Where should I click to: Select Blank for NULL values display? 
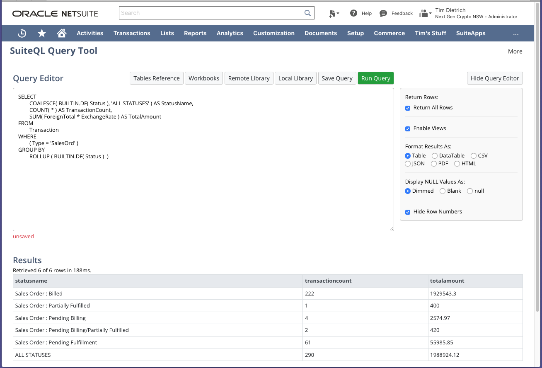pyautogui.click(x=443, y=191)
